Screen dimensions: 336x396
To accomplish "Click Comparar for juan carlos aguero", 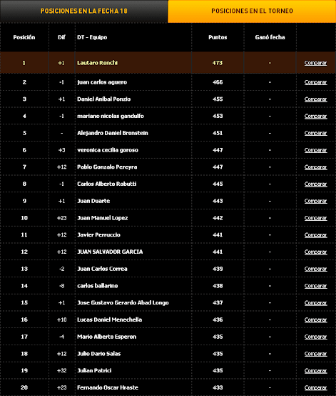I will (x=315, y=82).
